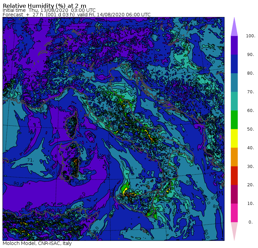This screenshot has height=248, width=258.
Task: Click the 'Forecast + 27 h' validity line
Action: [x=77, y=15]
